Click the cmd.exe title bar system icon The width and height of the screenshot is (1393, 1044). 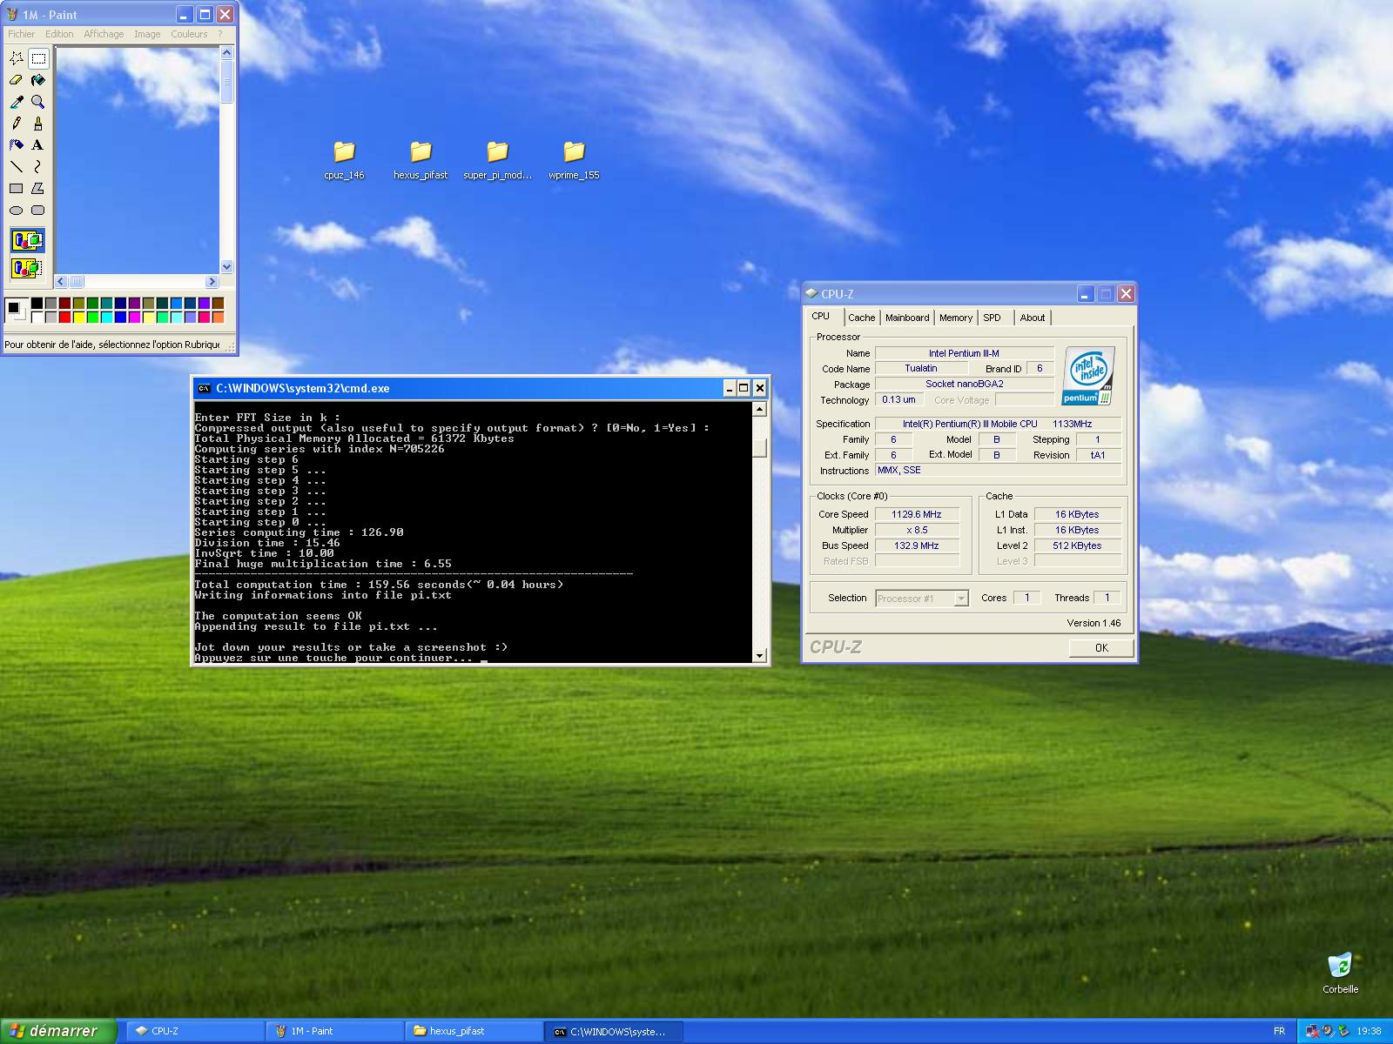204,388
